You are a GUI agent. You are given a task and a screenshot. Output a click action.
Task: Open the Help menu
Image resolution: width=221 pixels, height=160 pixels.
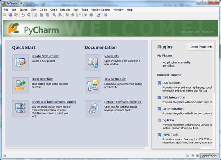tap(129, 10)
